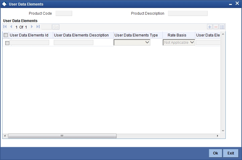Click vertical scrollbar up arrow
Screen dimensions: 242x160
[x=223, y=34]
